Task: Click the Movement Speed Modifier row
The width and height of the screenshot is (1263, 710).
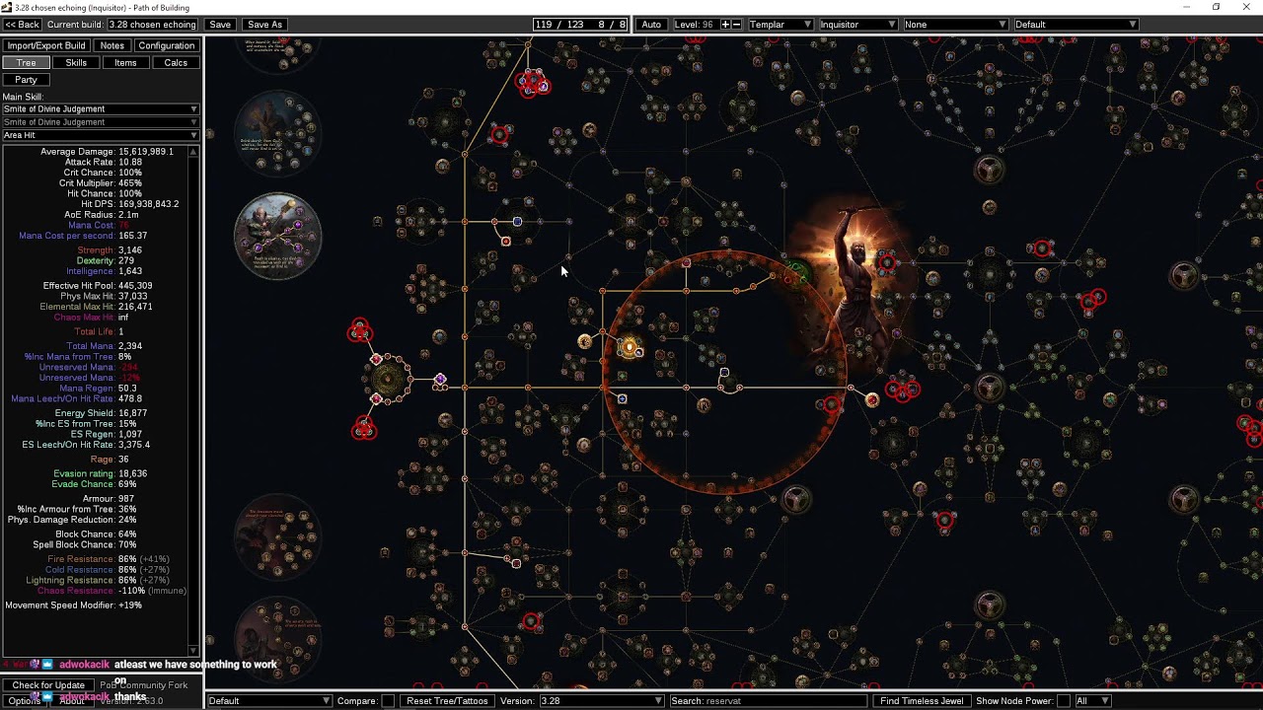Action: [75, 605]
